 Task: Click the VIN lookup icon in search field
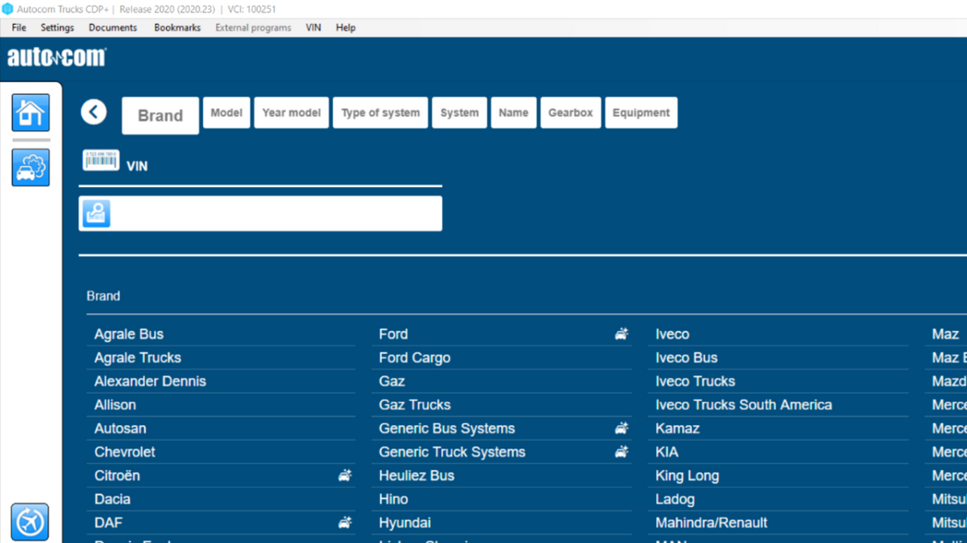pyautogui.click(x=97, y=214)
